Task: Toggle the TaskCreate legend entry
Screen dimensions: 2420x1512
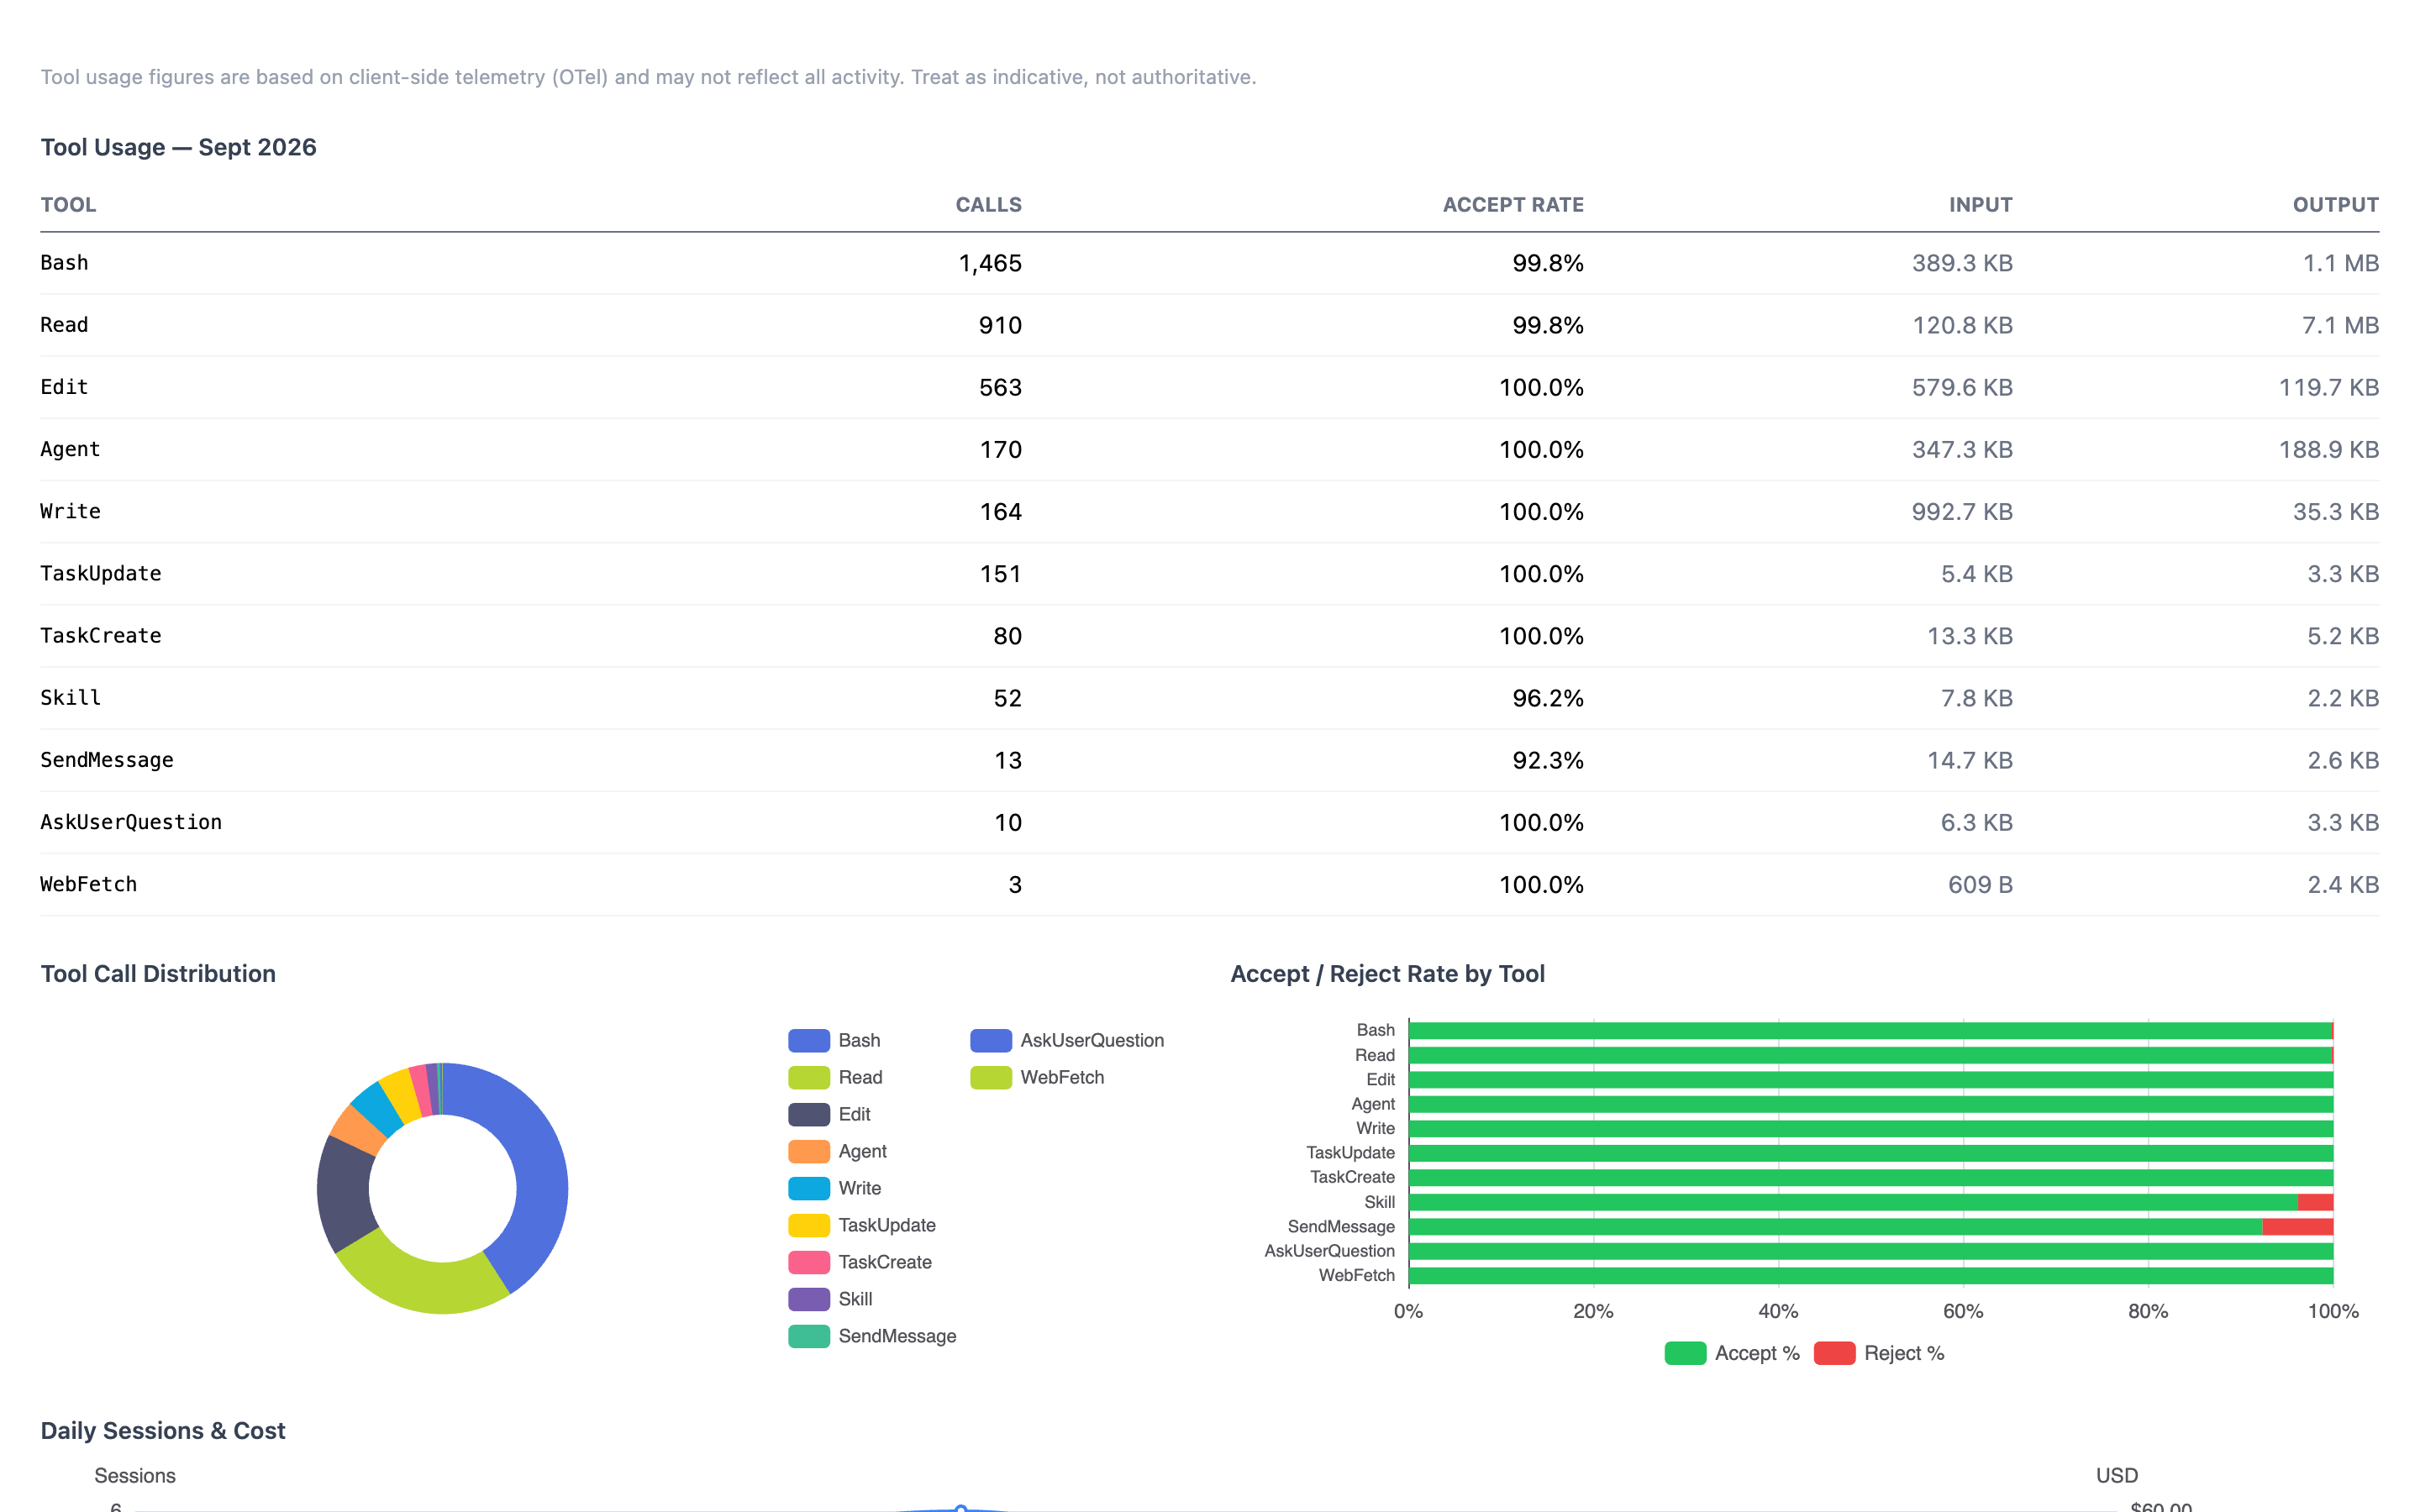Action: (x=859, y=1262)
